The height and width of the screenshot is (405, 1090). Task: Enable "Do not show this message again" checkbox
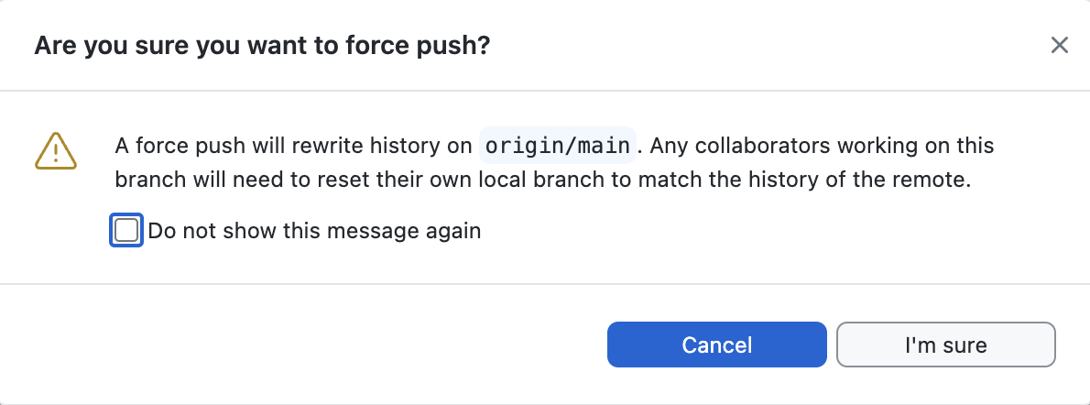point(126,230)
